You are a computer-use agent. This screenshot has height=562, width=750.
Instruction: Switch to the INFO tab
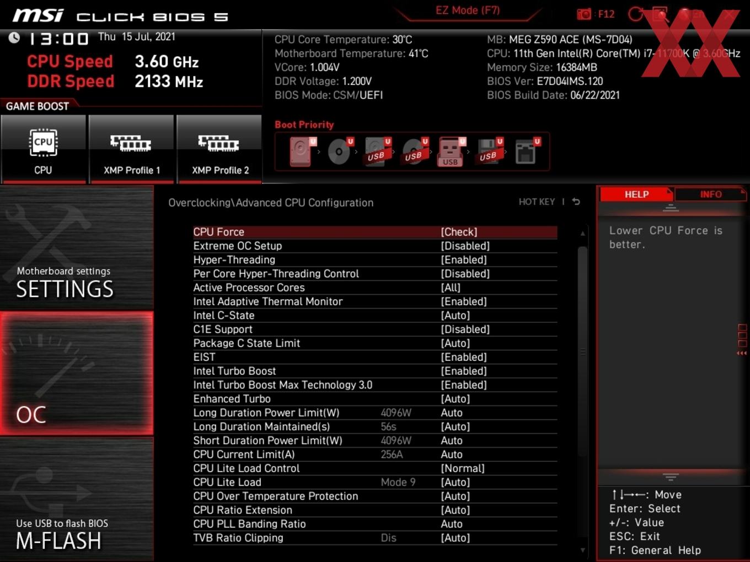pos(710,194)
